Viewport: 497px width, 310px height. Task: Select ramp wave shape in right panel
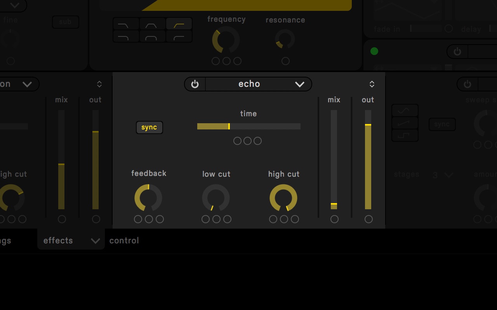pos(405,123)
